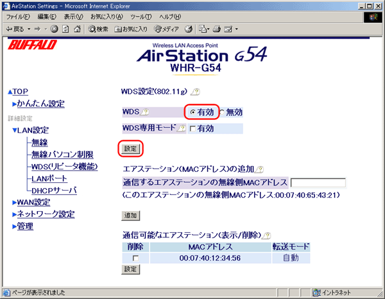Select the WDS 無効 radio button
385x299 pixels.
(222, 112)
